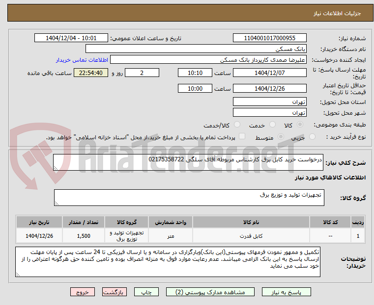Screen dimensions: 374x305
Task: Click the validity time field 10:00
Action: coord(195,88)
